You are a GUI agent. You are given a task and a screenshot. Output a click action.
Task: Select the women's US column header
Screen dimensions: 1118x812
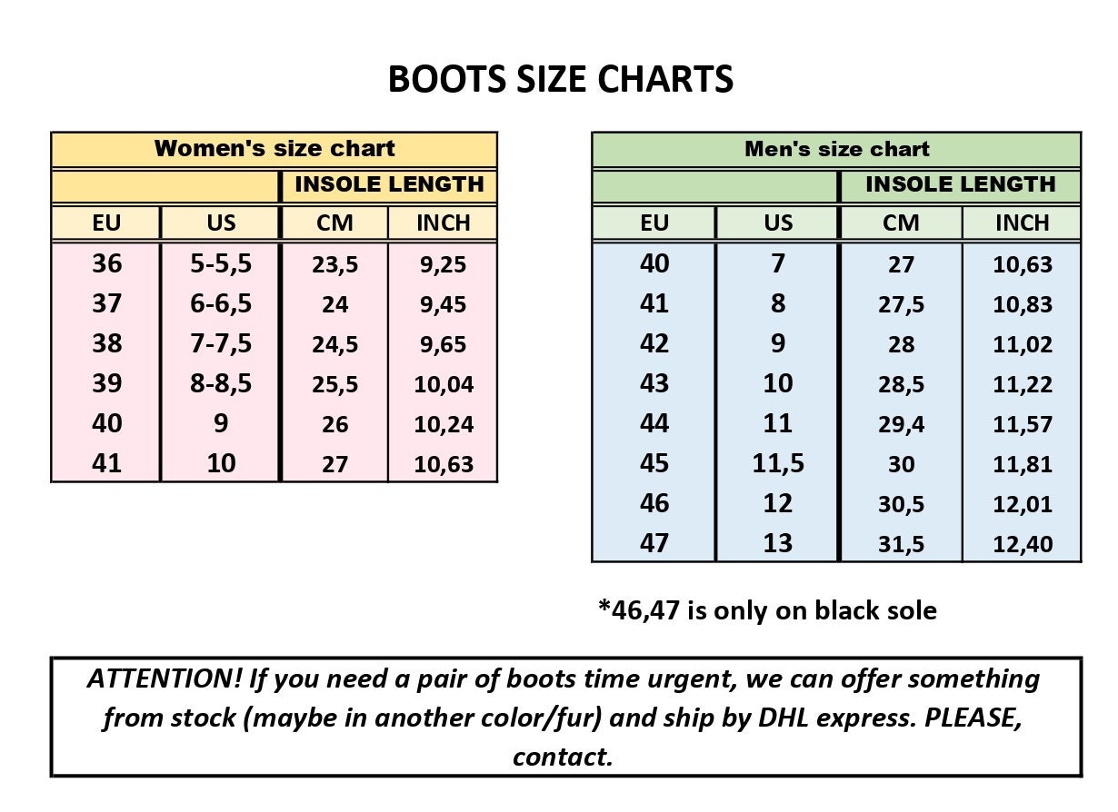(221, 223)
